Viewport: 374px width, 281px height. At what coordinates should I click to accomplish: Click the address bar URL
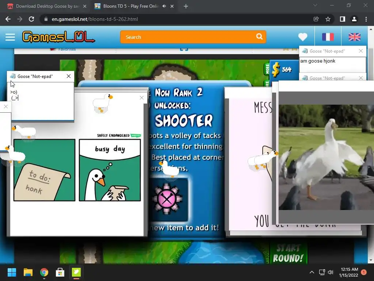pos(95,19)
